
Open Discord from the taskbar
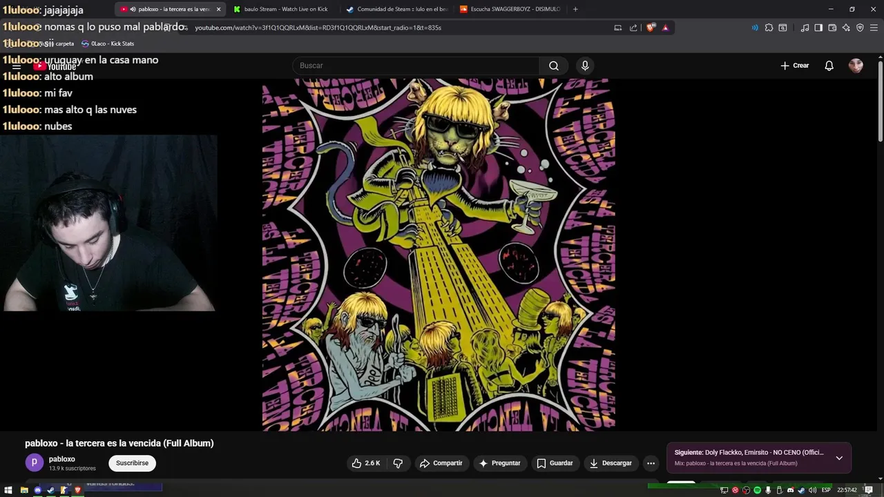pyautogui.click(x=38, y=490)
